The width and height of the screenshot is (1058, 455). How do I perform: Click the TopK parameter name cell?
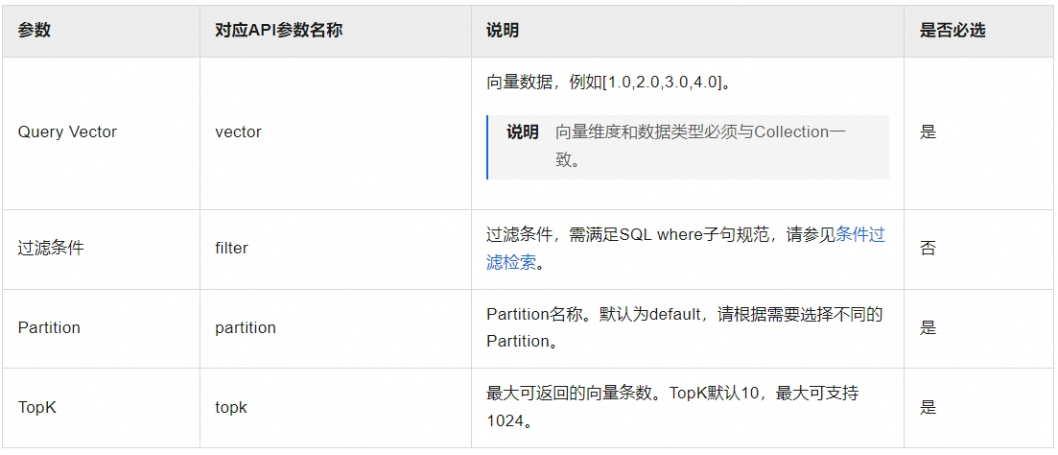[37, 407]
